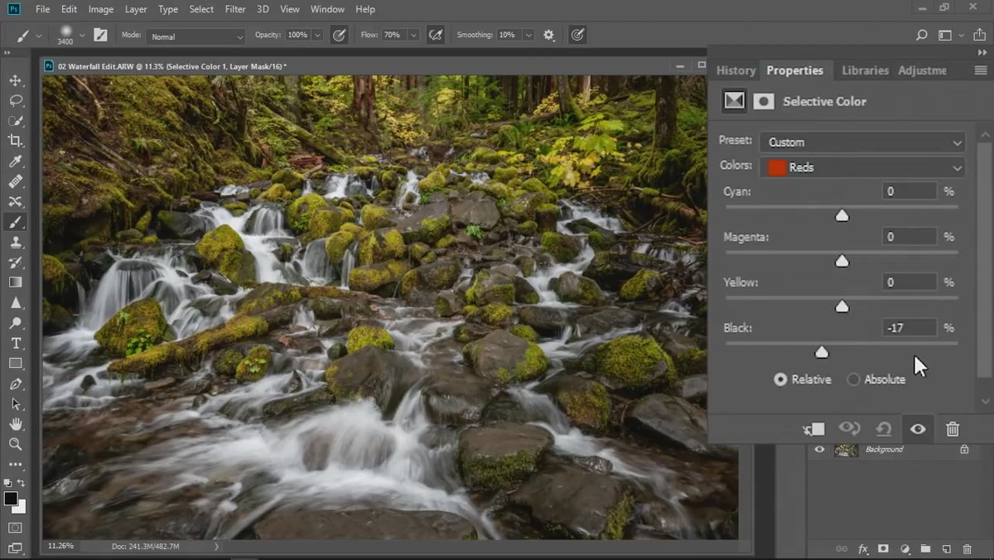This screenshot has height=560, width=994.
Task: Open the Window menu
Action: (327, 9)
